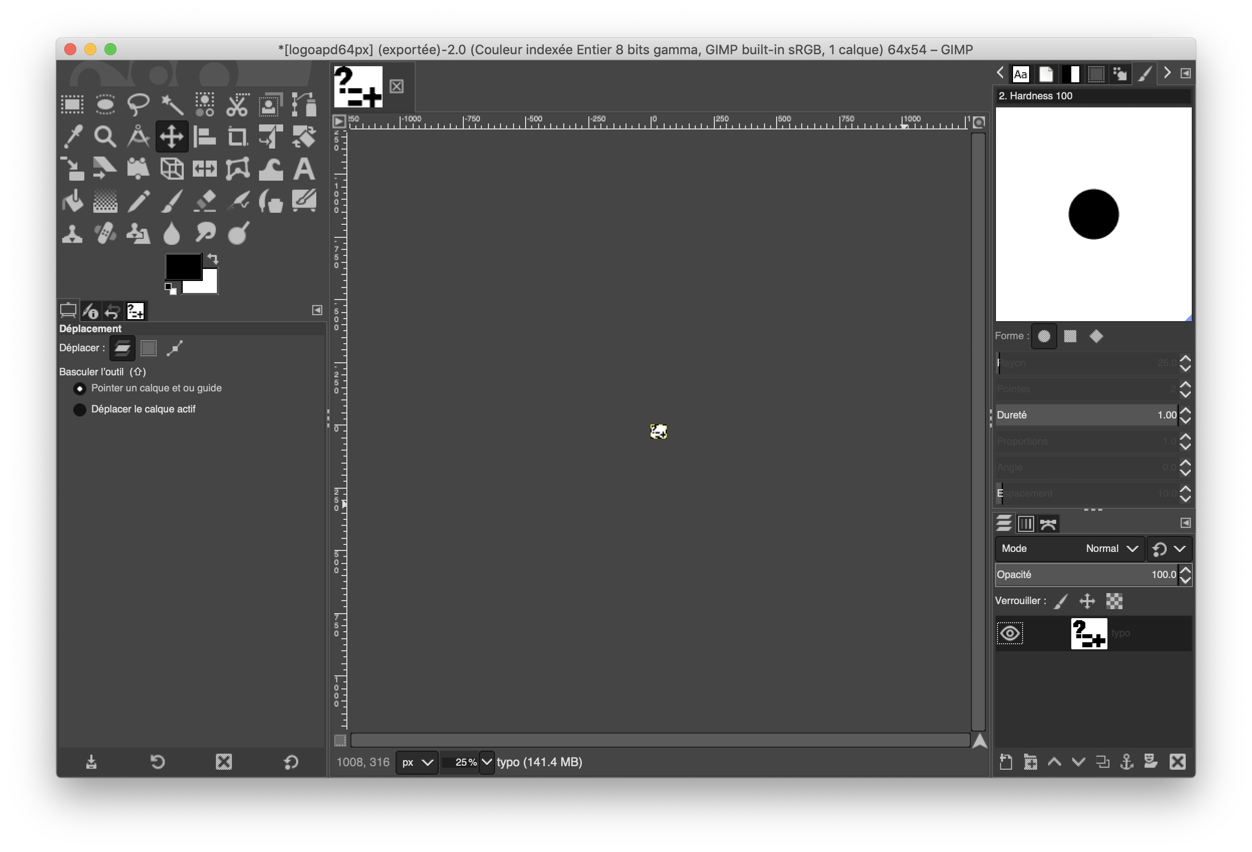Click the black foreground color swatch
Viewport: 1252px width, 852px height.
coord(183,266)
